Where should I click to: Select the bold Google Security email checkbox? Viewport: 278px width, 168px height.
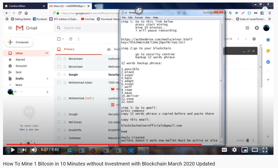pyautogui.click(x=59, y=75)
